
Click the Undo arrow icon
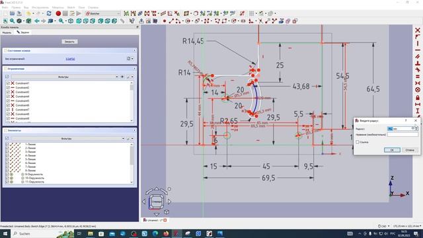coord(28,13)
